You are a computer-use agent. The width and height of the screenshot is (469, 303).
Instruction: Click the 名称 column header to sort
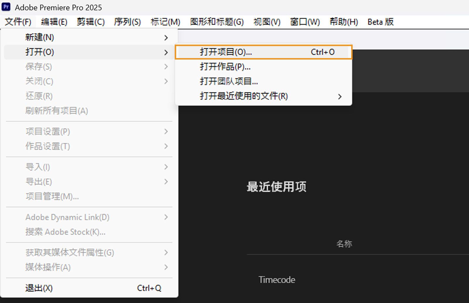point(344,243)
